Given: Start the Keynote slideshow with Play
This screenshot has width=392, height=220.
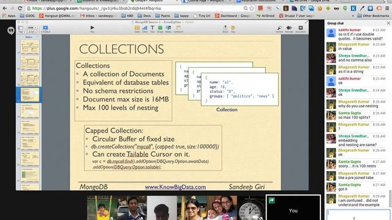Looking at the screenshot, I should tap(92, 29).
